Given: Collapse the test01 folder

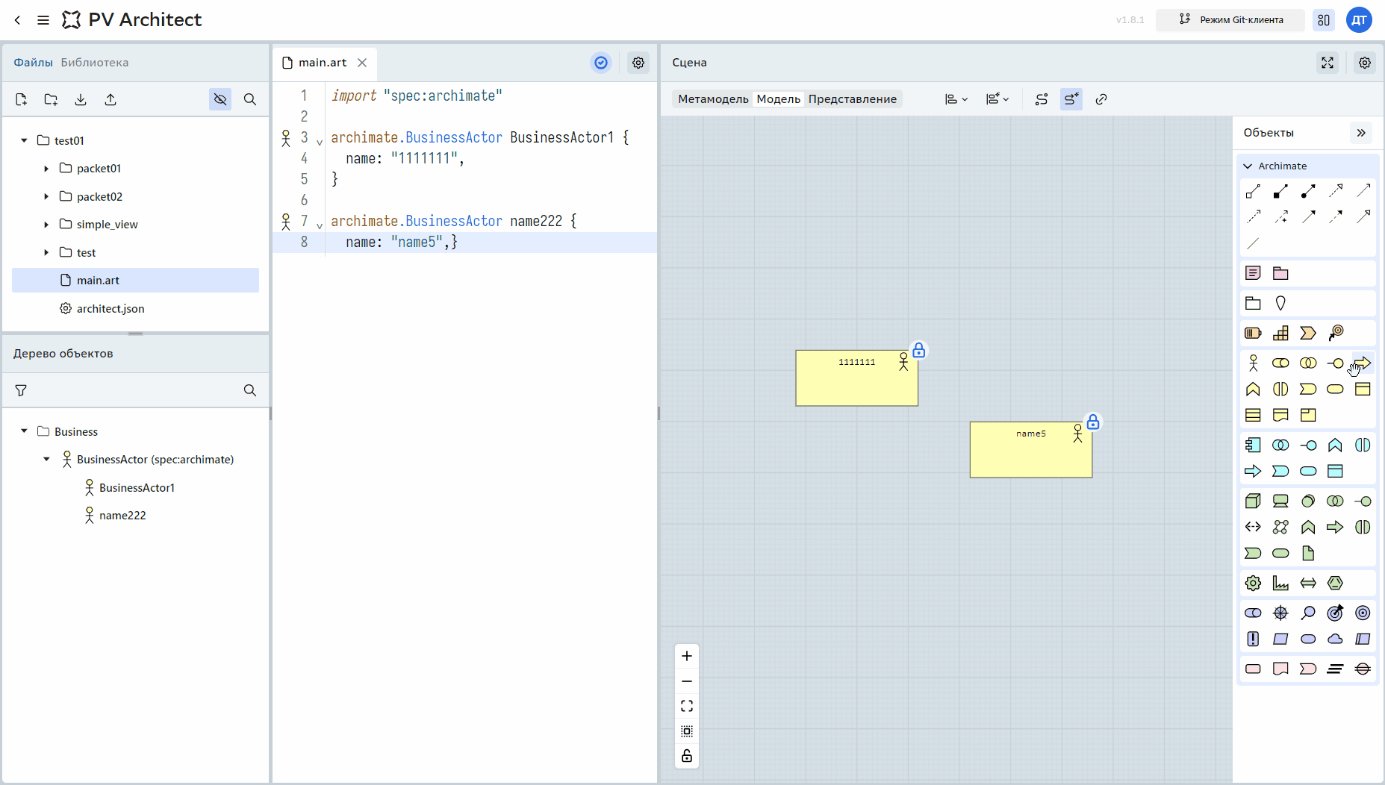Looking at the screenshot, I should click(24, 140).
